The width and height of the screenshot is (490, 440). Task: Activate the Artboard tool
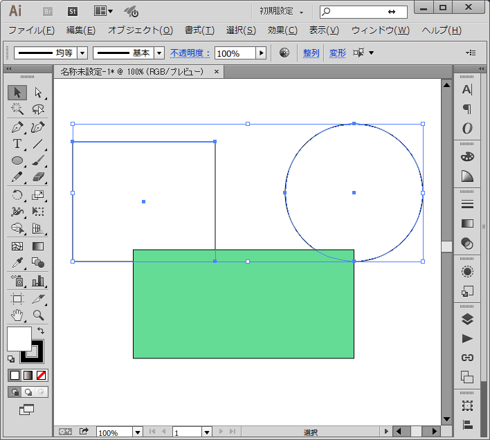pos(17,299)
